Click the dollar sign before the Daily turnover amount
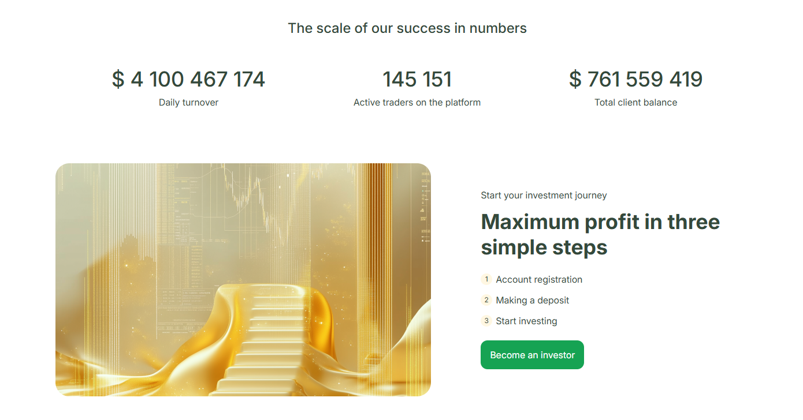803x420 pixels. (x=118, y=80)
